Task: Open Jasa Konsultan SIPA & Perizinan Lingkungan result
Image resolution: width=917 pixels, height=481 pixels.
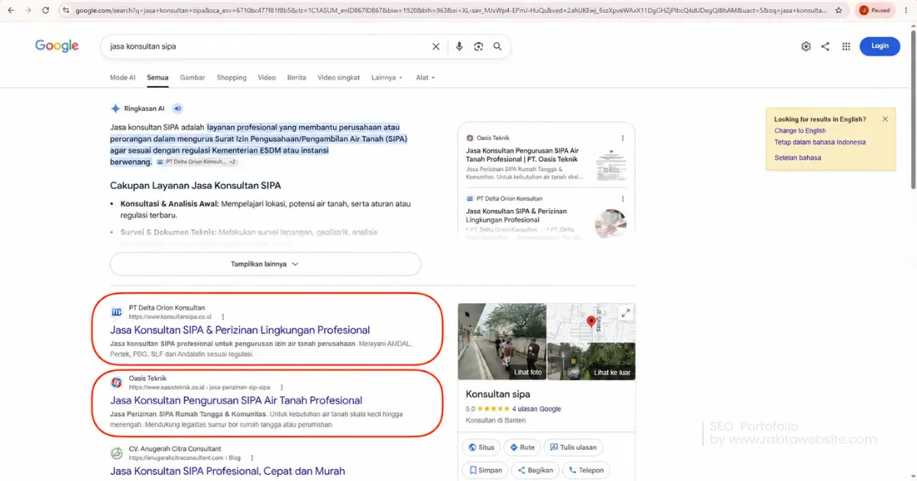Action: coord(240,330)
